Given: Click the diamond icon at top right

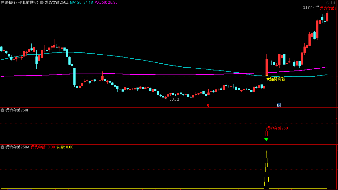Looking at the screenshot, I should tap(328, 2).
